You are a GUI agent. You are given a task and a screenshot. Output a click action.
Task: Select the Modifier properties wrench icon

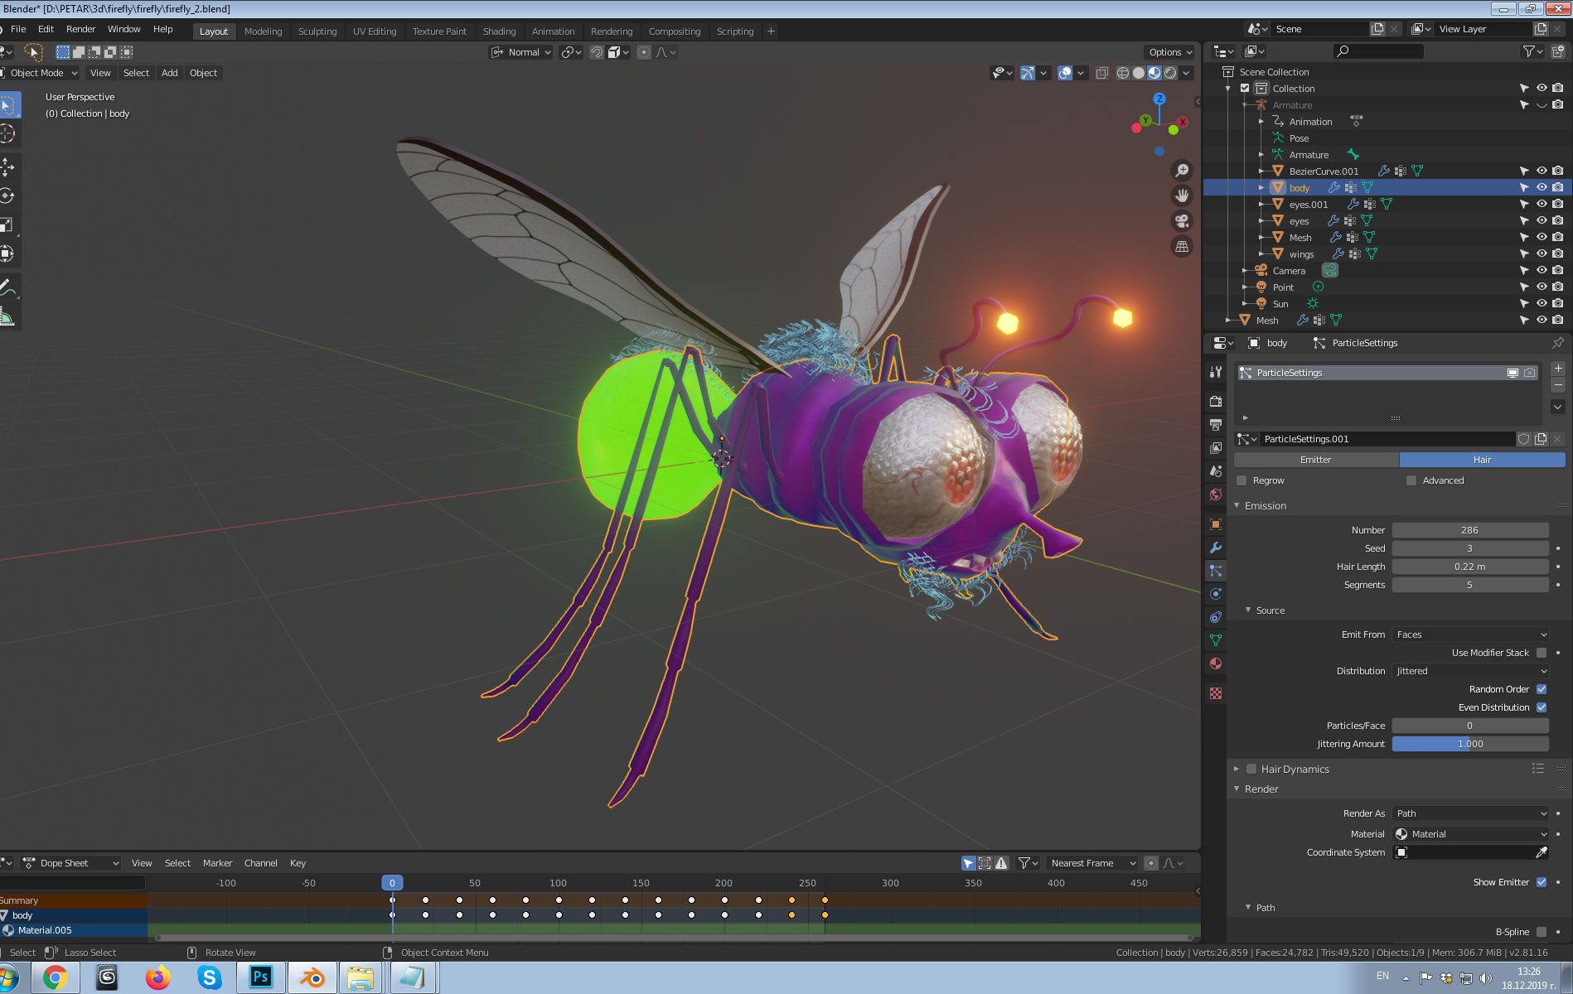[1215, 548]
